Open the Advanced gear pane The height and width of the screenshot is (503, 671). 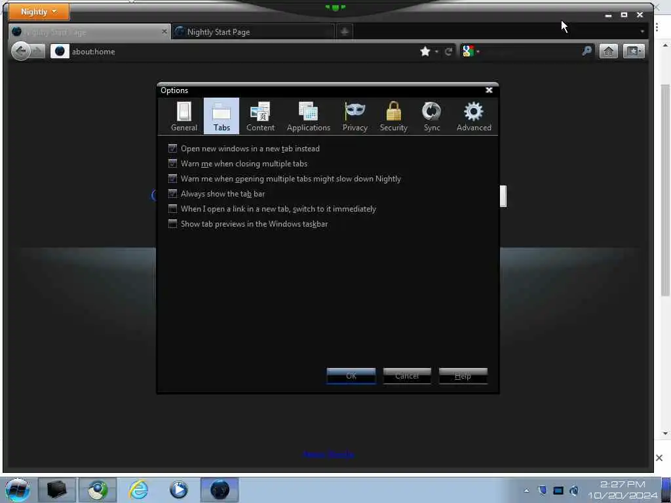[x=474, y=116]
